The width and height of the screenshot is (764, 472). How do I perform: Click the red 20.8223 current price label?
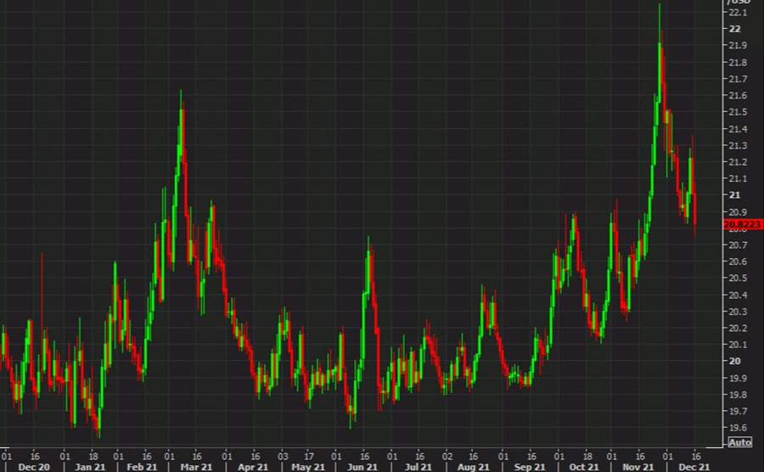click(x=742, y=224)
